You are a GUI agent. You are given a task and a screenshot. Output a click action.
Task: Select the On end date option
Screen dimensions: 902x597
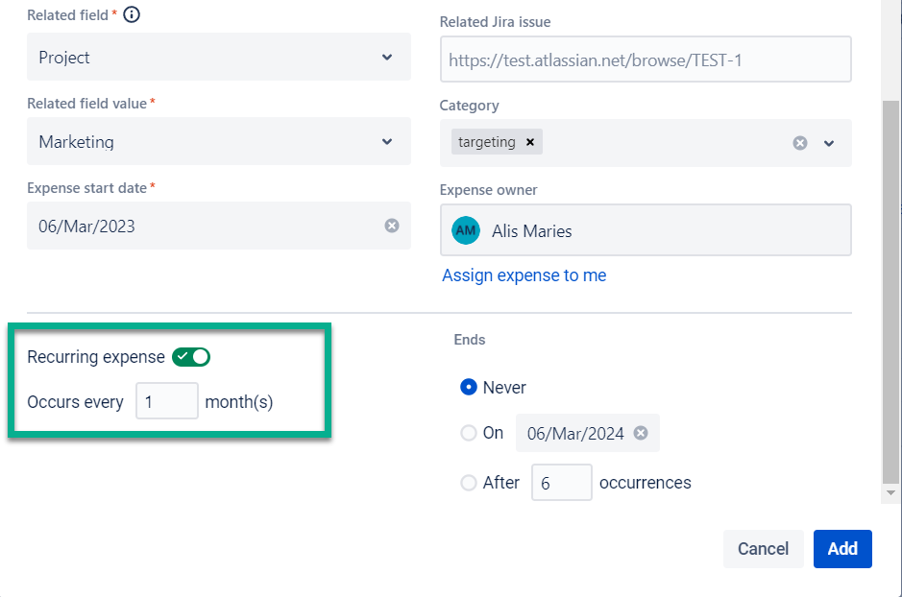pyautogui.click(x=469, y=433)
